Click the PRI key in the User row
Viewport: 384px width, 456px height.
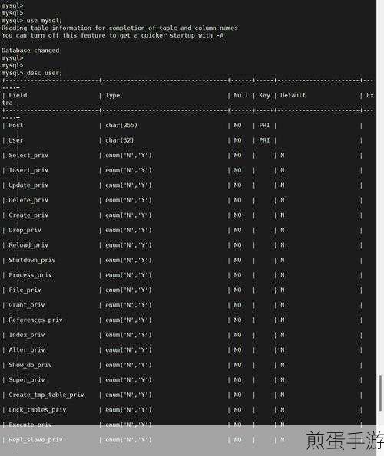point(264,140)
